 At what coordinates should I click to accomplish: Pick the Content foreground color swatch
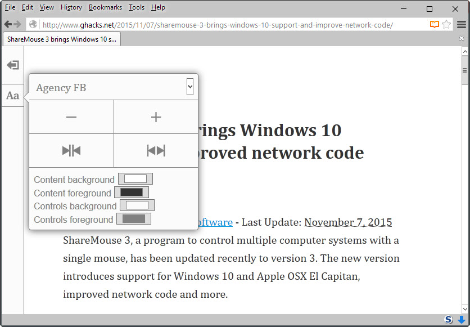tap(132, 192)
